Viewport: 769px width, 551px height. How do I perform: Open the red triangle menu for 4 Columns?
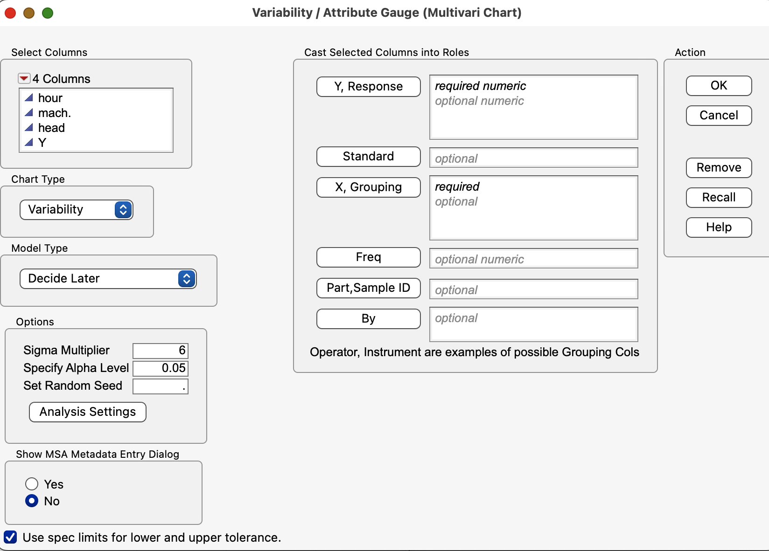coord(24,78)
